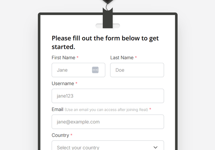Click the autofill icon in First Name field
The width and height of the screenshot is (215, 150).
[95, 70]
